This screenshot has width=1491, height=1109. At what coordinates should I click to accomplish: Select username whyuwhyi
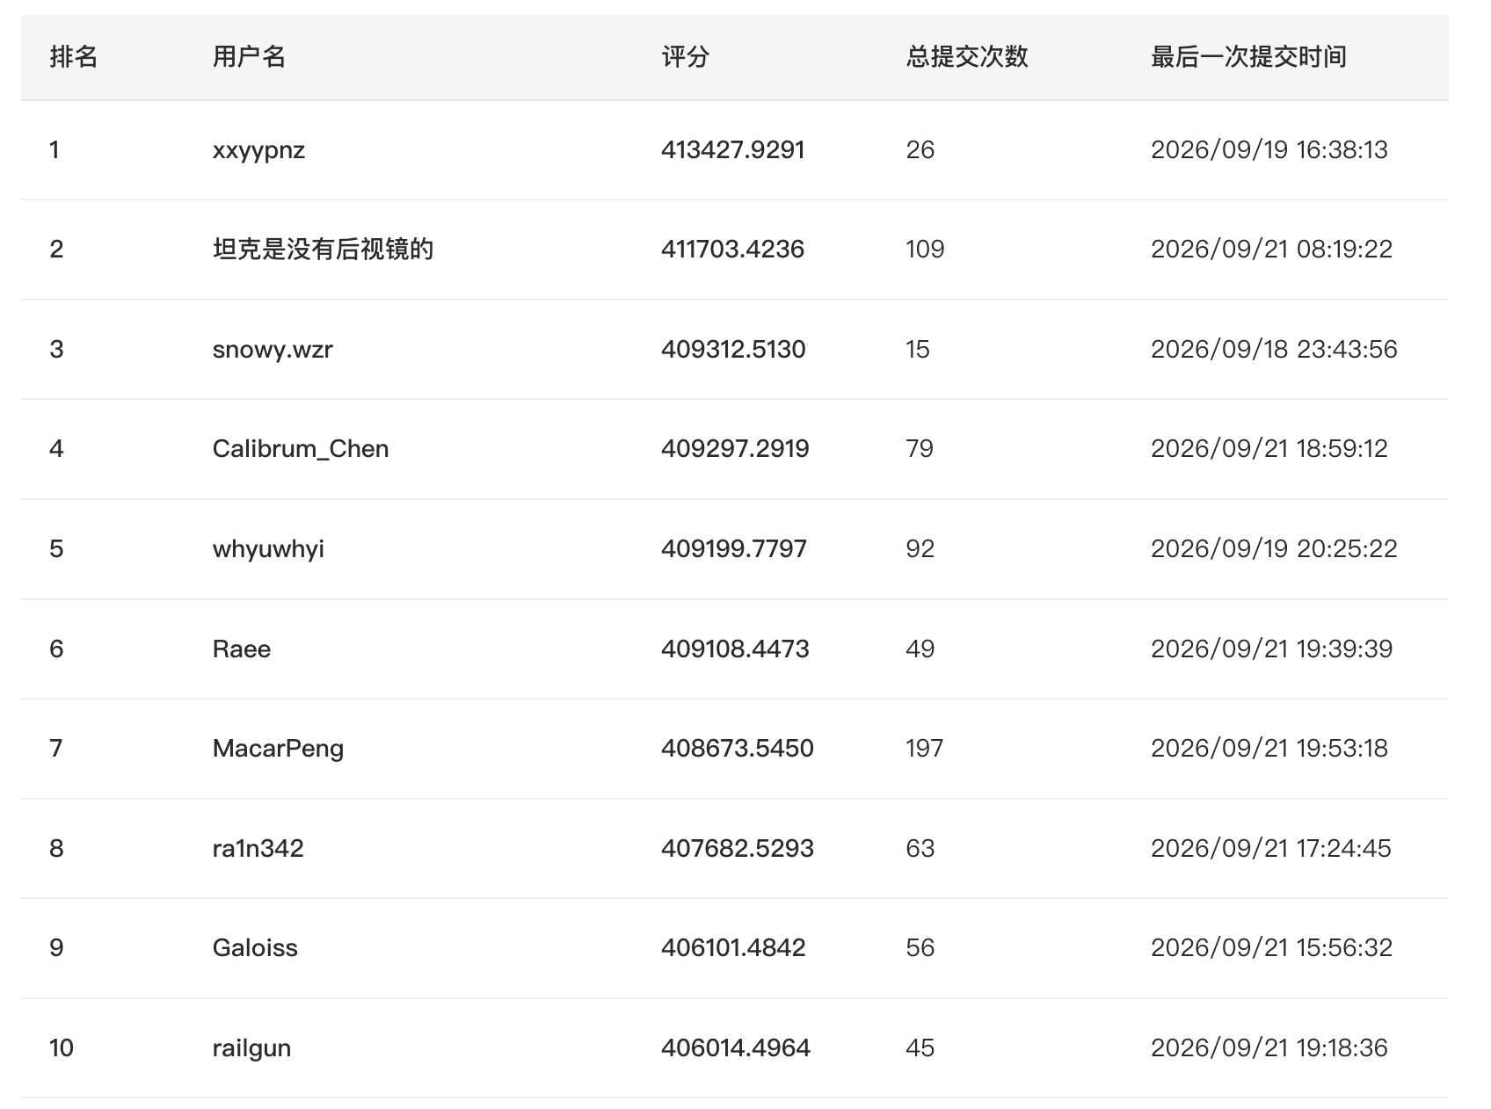pos(268,549)
